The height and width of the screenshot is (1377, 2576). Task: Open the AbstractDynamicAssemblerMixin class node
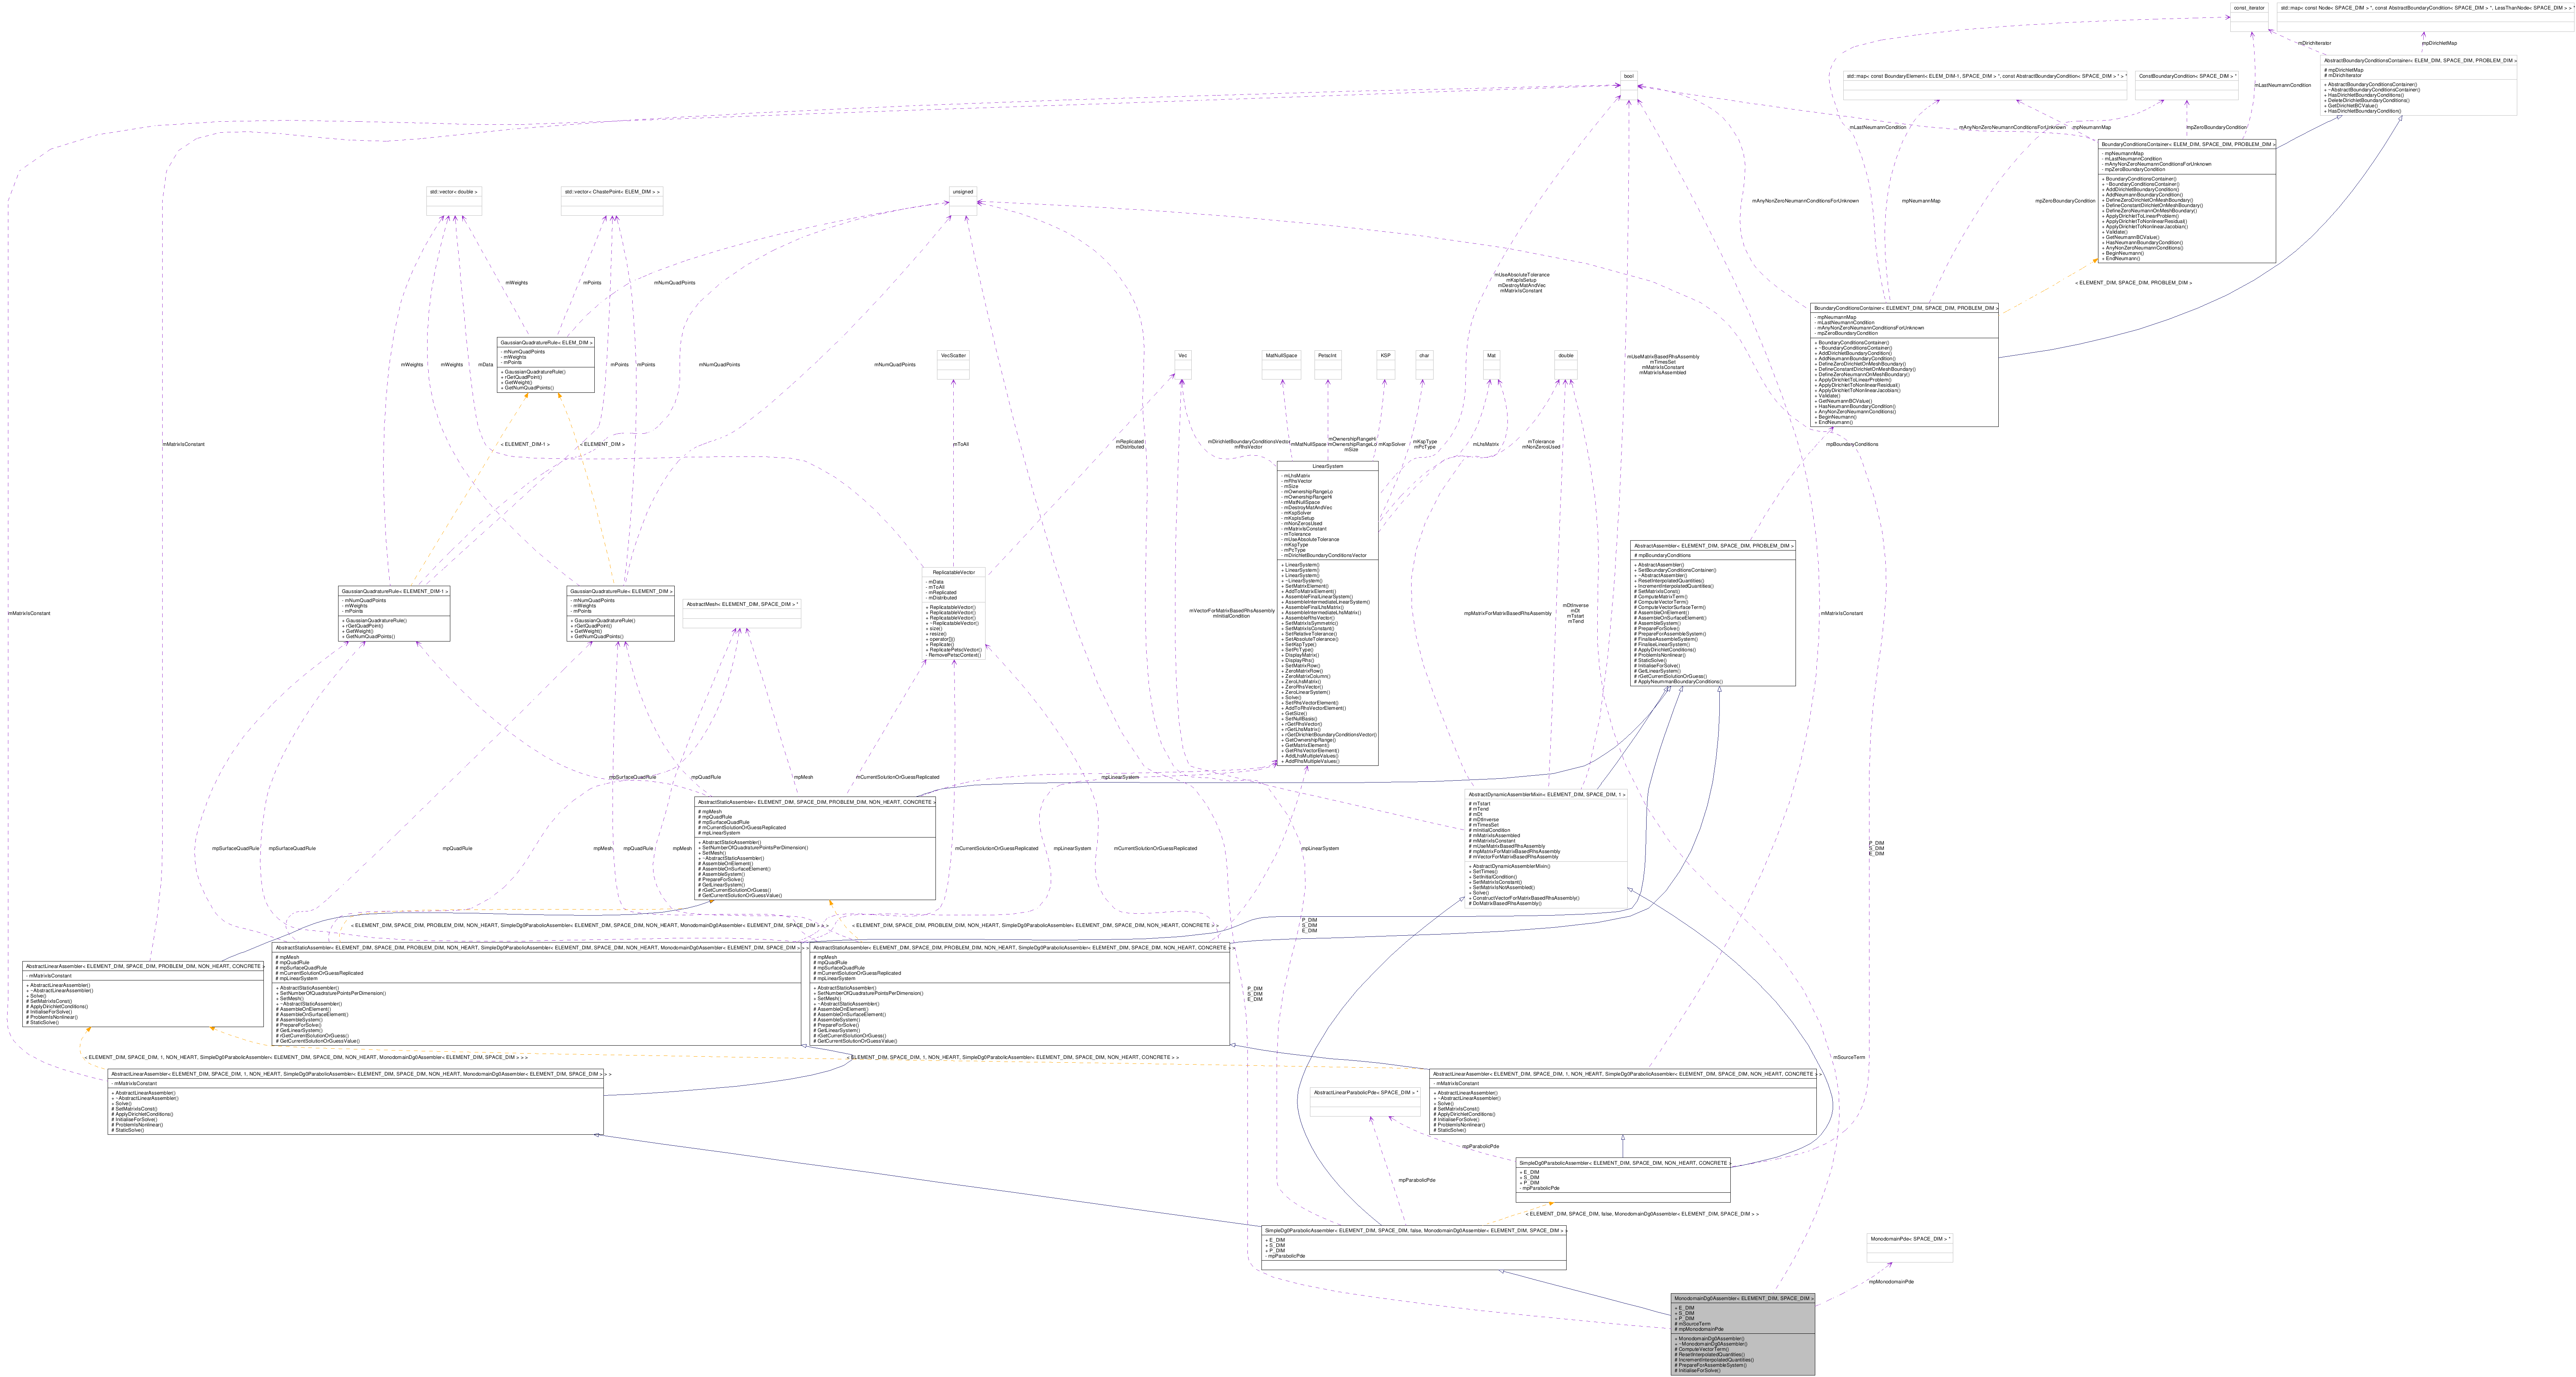click(x=1547, y=849)
